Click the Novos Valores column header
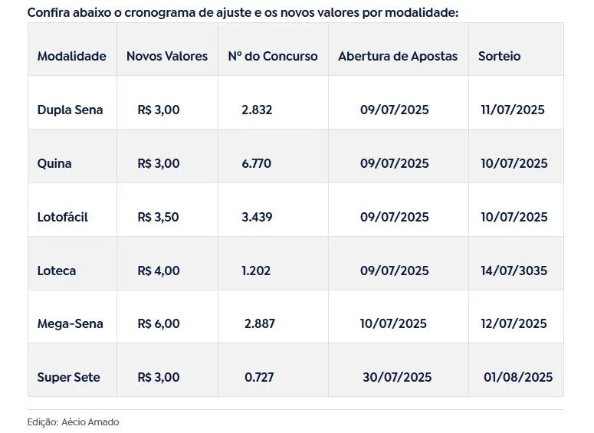This screenshot has width=594, height=433. click(167, 56)
